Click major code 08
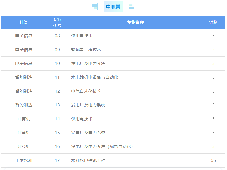This screenshot has height=170, width=227. point(57,36)
